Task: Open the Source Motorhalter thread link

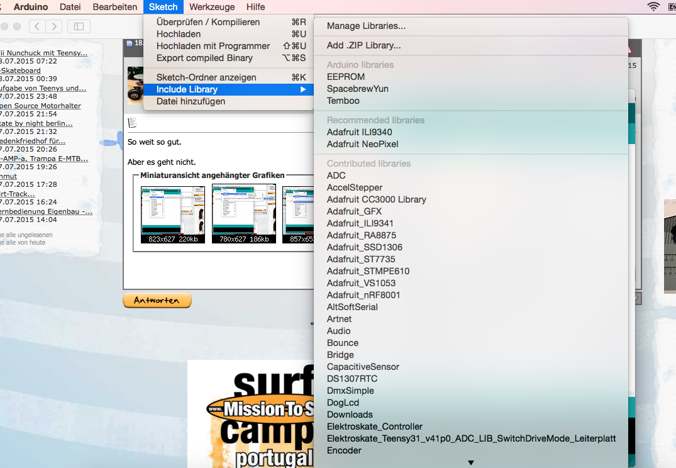Action: pos(40,106)
